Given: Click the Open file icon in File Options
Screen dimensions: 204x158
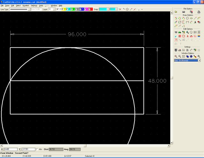Looking at the screenshot, I should tap(176, 12).
